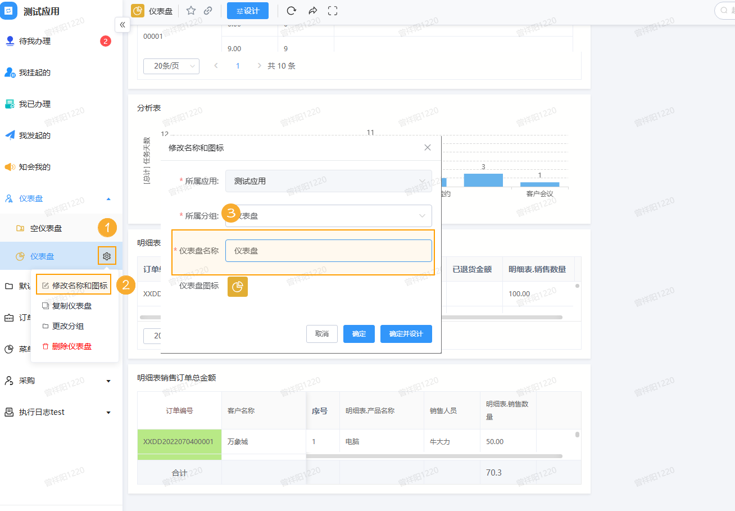Click the refresh icon next to 设计
Image resolution: width=735 pixels, height=511 pixels.
[x=291, y=10]
